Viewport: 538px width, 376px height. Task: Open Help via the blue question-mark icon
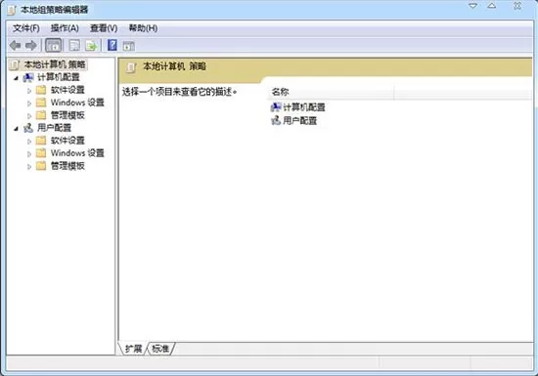click(x=112, y=45)
